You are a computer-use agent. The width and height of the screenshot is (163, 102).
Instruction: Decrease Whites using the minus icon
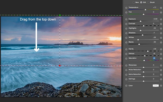[x=126, y=38]
